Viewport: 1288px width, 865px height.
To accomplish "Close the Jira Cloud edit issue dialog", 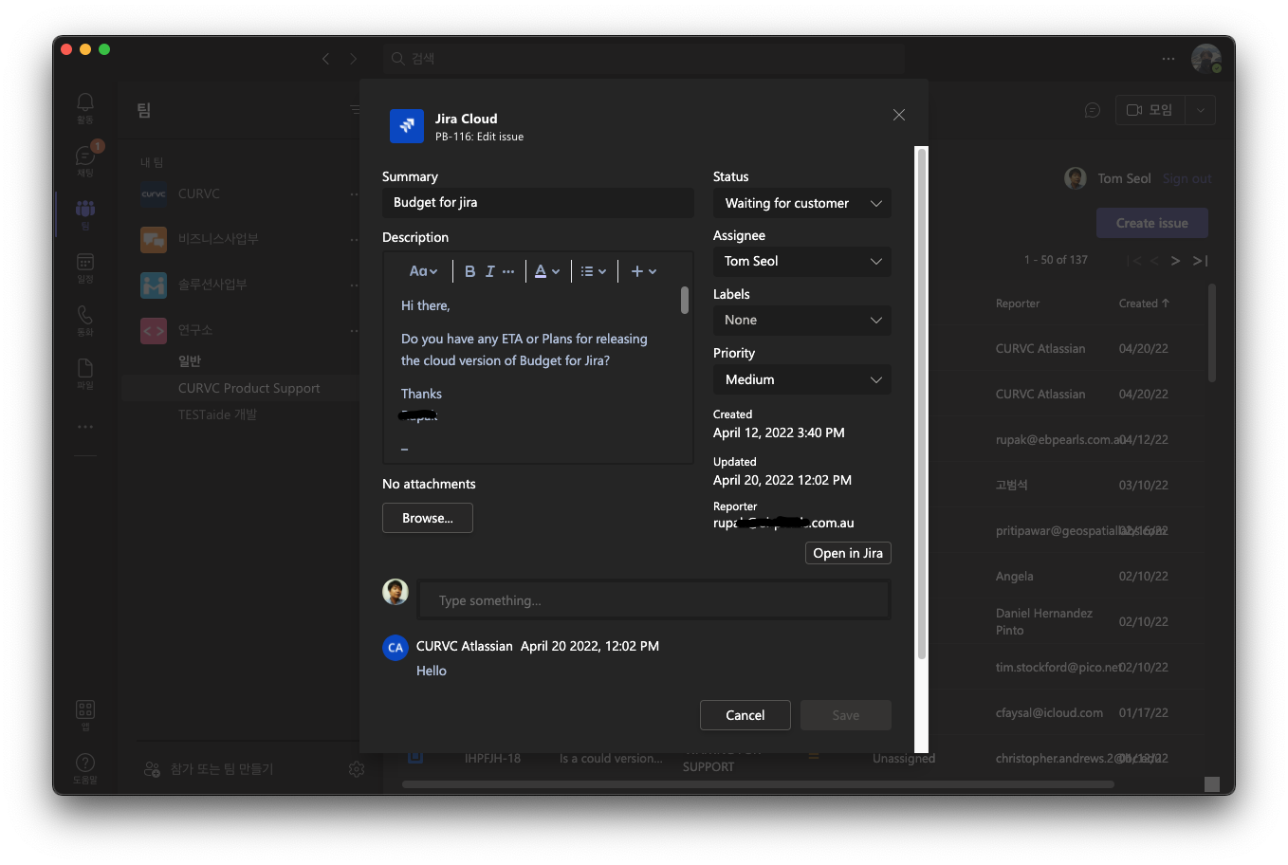I will [899, 115].
